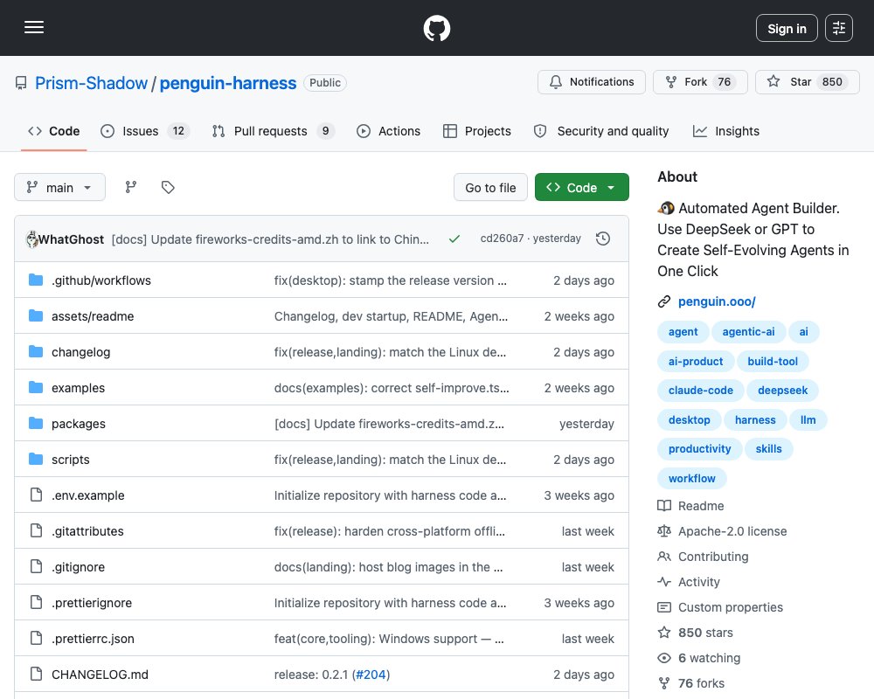The height and width of the screenshot is (699, 874).
Task: Open the WhatGhost author name link
Action: (x=71, y=239)
